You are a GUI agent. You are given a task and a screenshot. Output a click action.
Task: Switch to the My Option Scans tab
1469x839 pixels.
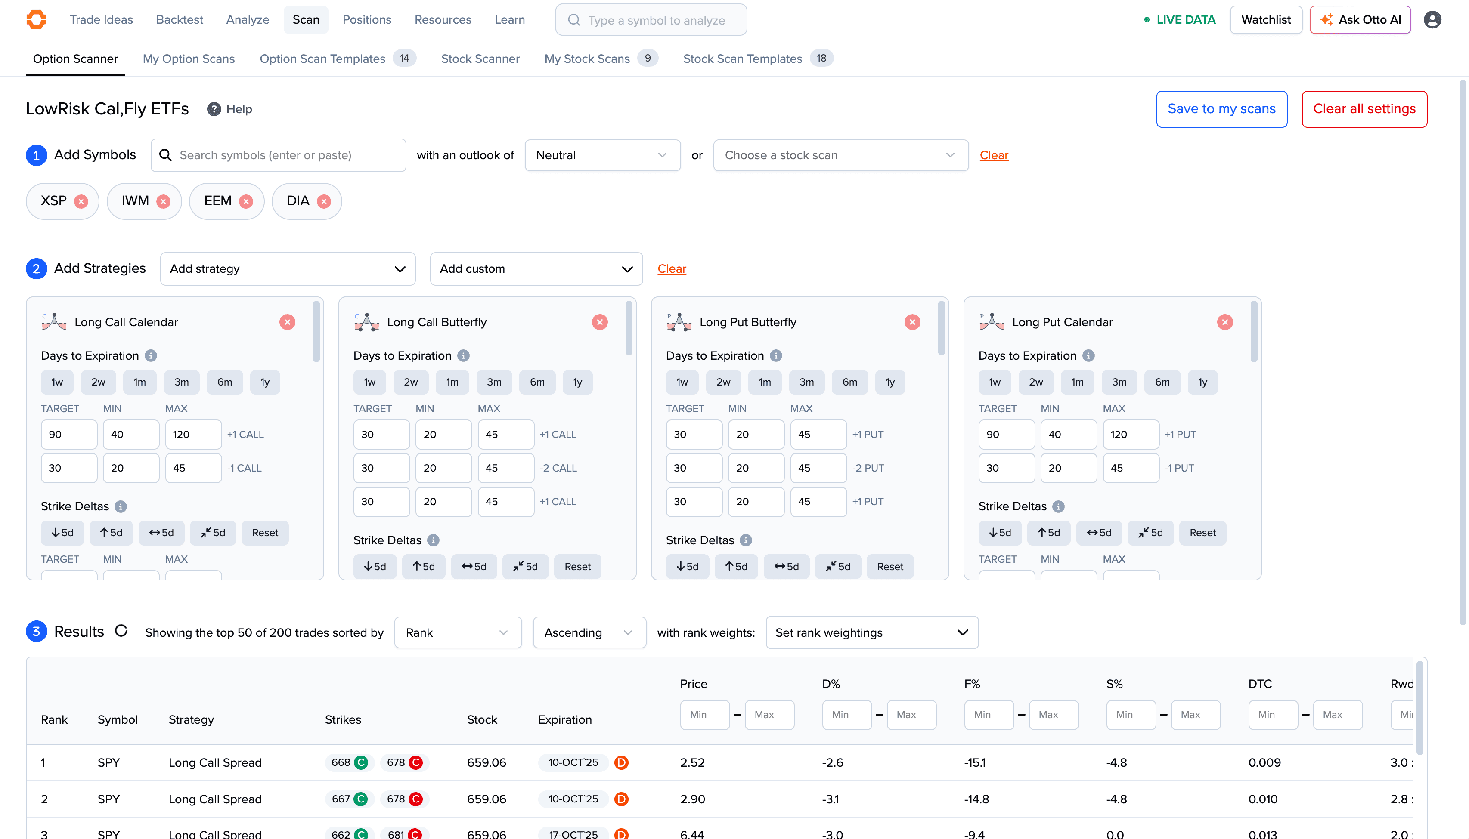(189, 59)
